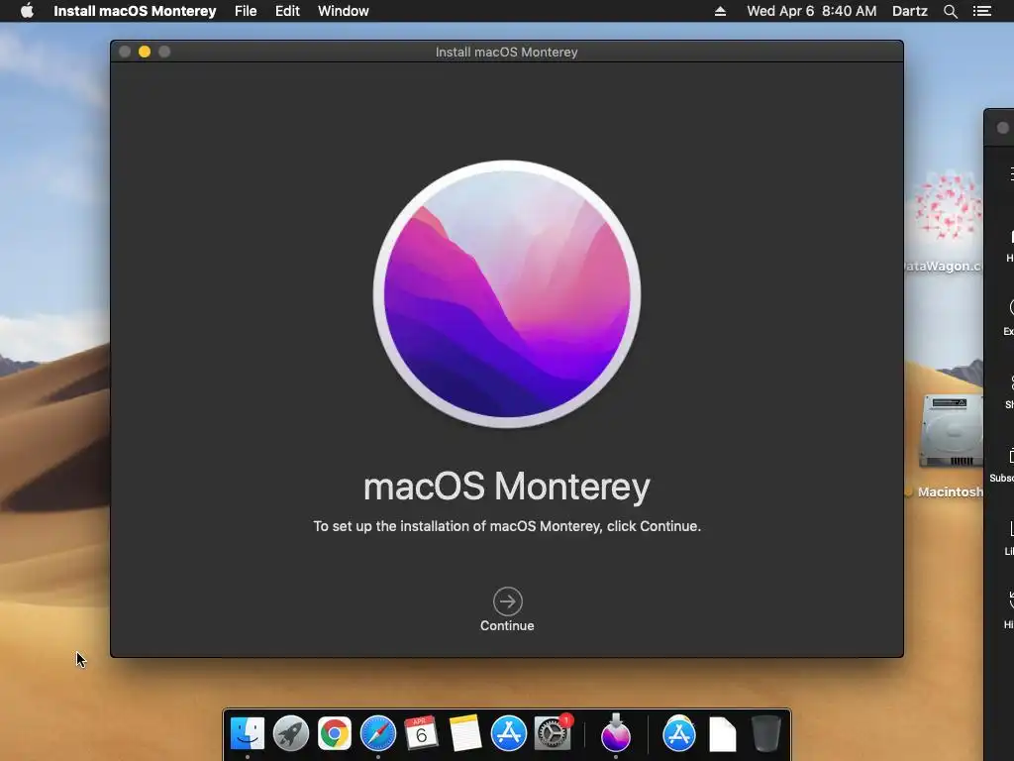Click the 'To set up the installation' text
The height and width of the screenshot is (761, 1014).
pyautogui.click(x=507, y=526)
